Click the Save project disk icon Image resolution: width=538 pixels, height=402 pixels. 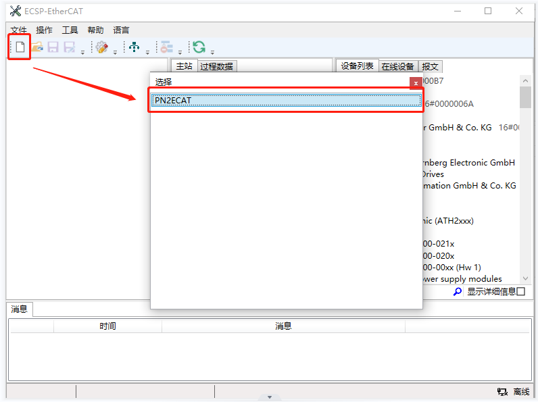click(53, 47)
